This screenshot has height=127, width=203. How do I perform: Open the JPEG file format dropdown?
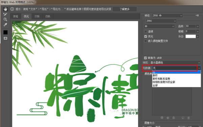coord(161,21)
